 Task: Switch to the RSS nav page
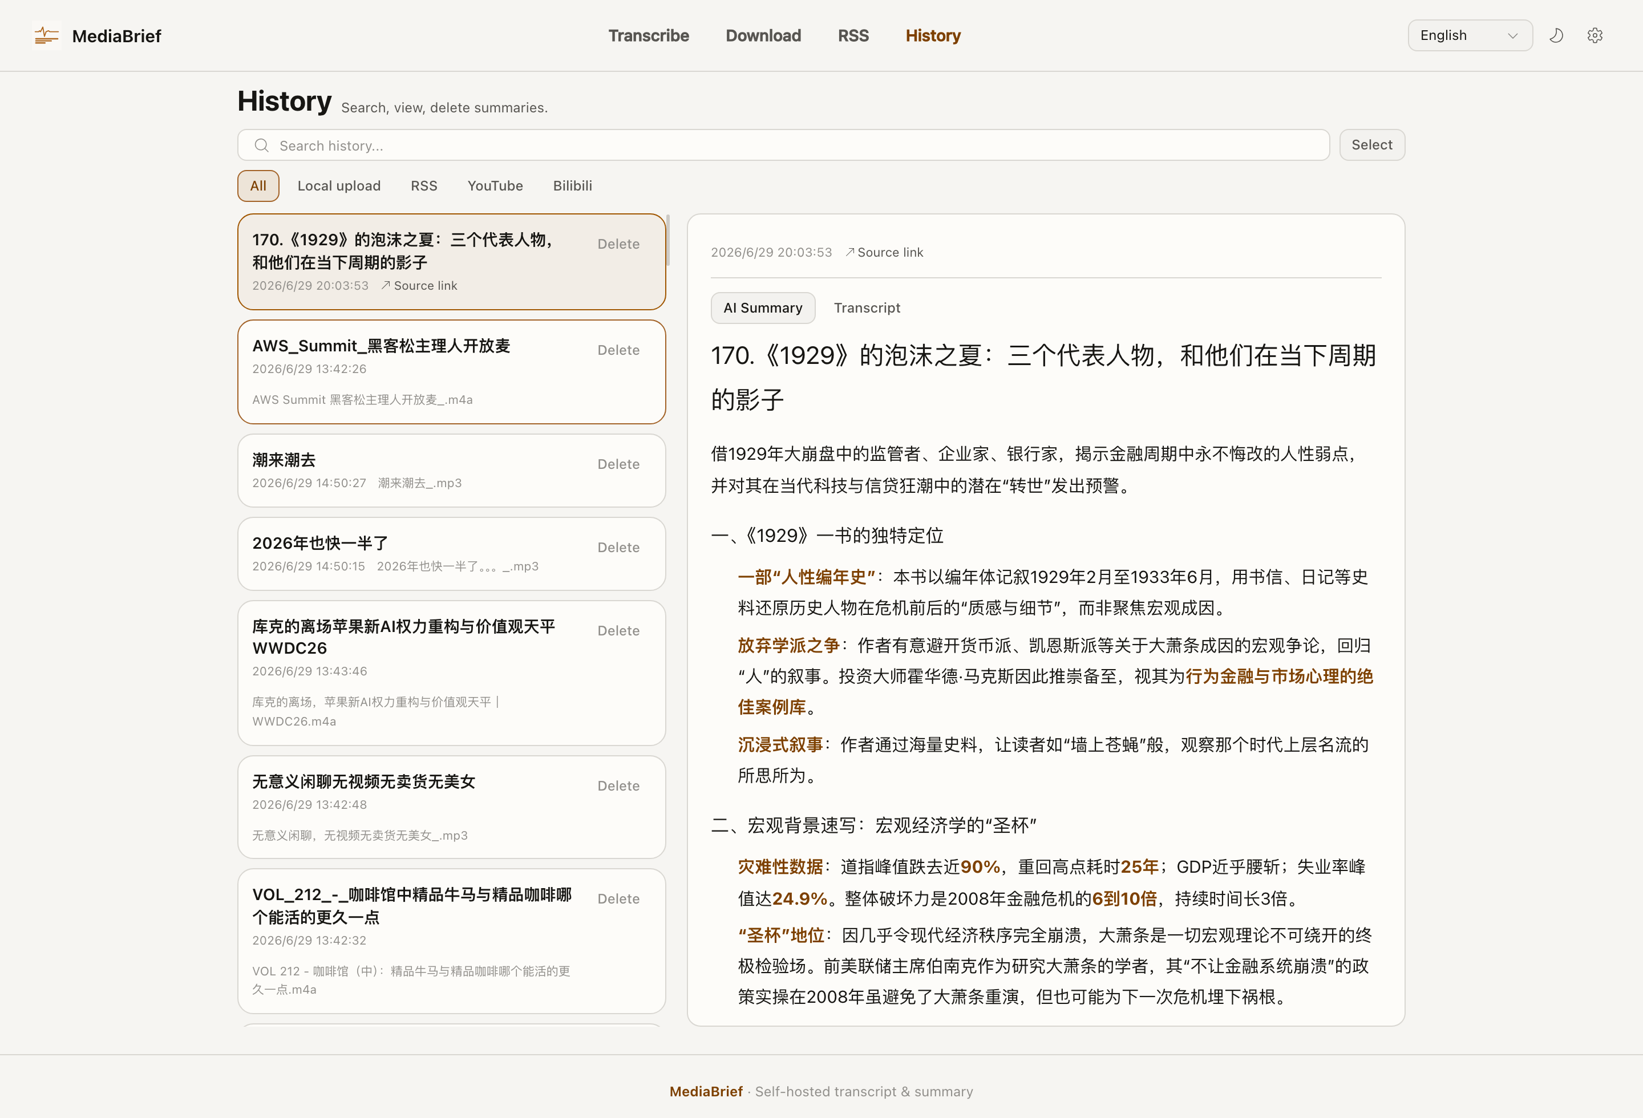[x=853, y=35]
